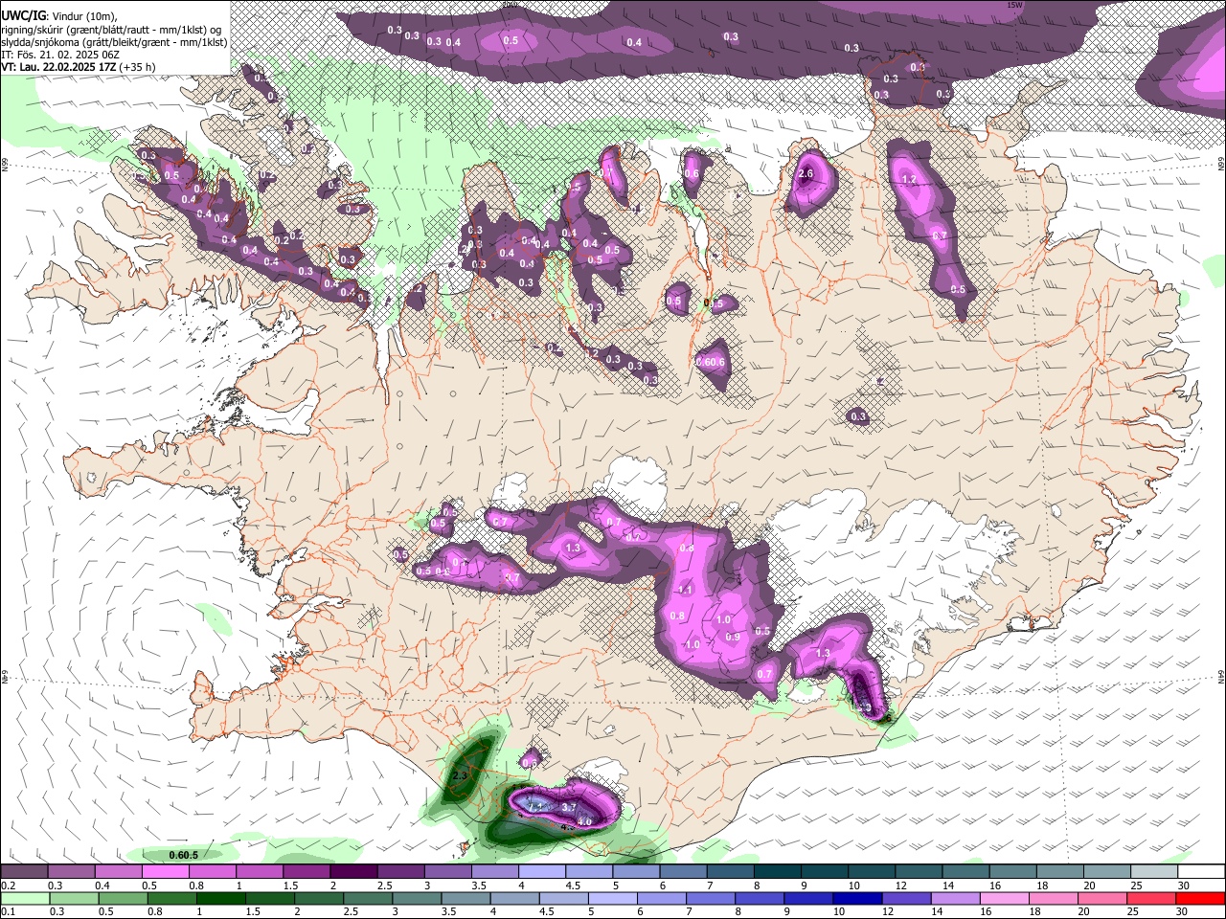Viewport: 1226px width, 919px height.
Task: Click the white swatch ending the upper legend row
Action: coord(1202,872)
